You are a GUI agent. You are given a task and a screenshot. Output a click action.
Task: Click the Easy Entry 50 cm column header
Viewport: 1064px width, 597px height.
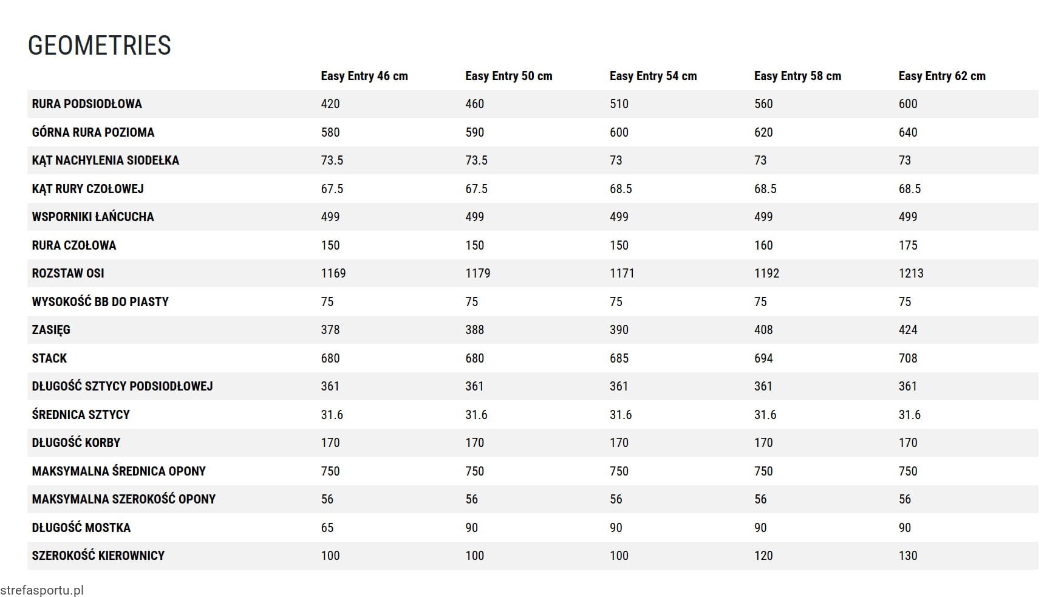click(509, 76)
